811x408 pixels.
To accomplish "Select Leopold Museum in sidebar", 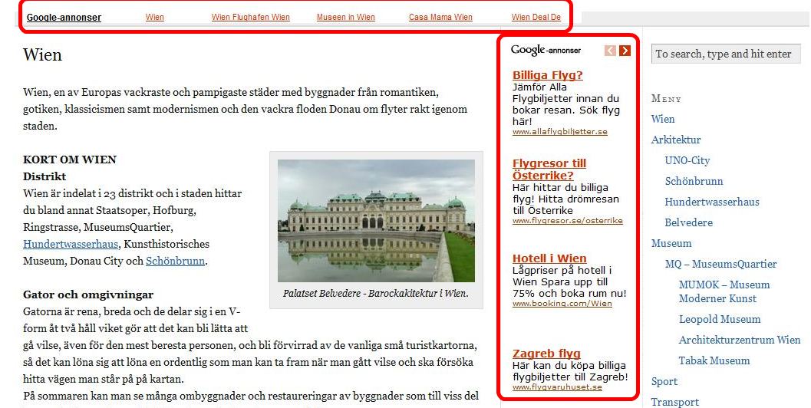I will coord(720,319).
